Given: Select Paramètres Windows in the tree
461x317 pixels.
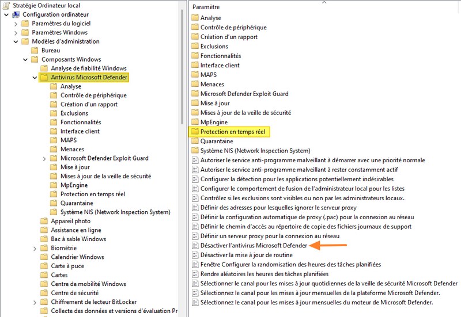Looking at the screenshot, I should pos(59,32).
